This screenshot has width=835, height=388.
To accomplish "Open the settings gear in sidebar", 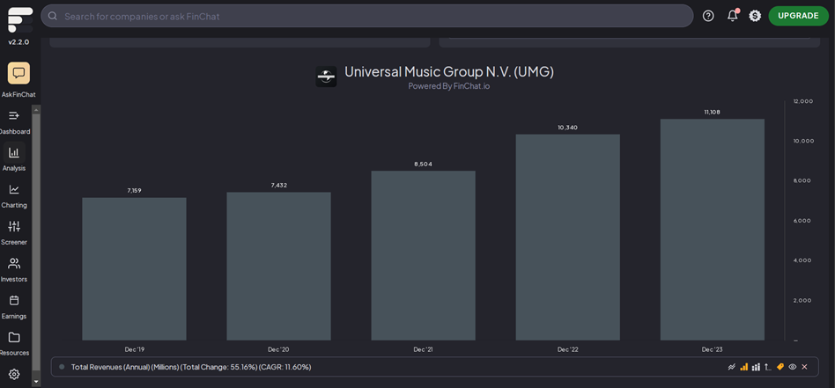I will pos(14,374).
